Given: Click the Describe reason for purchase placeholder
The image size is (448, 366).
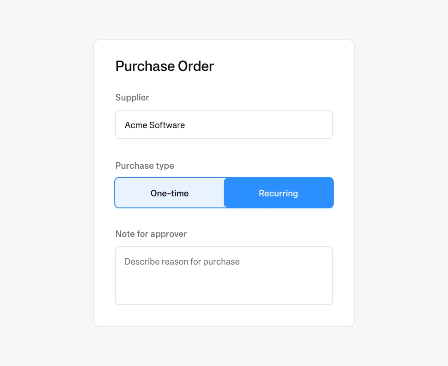Looking at the screenshot, I should [182, 262].
